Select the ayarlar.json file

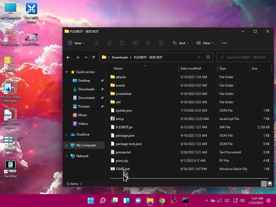click(189, 110)
